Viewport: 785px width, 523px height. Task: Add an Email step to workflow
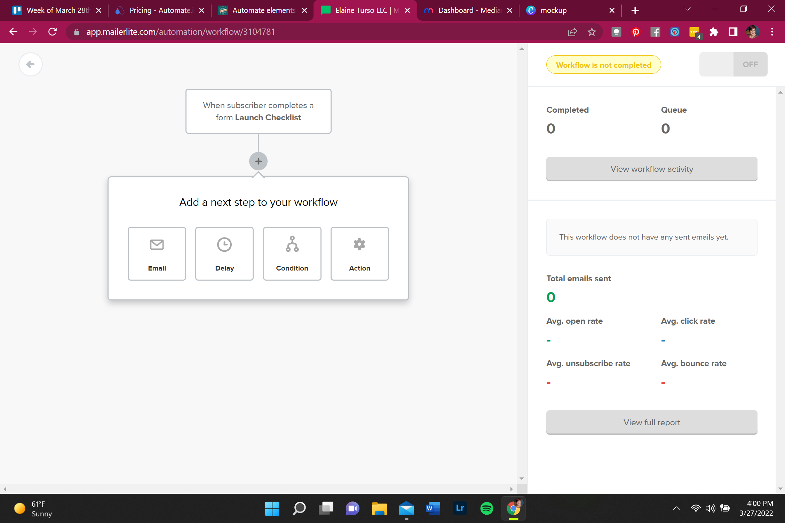[x=157, y=254]
